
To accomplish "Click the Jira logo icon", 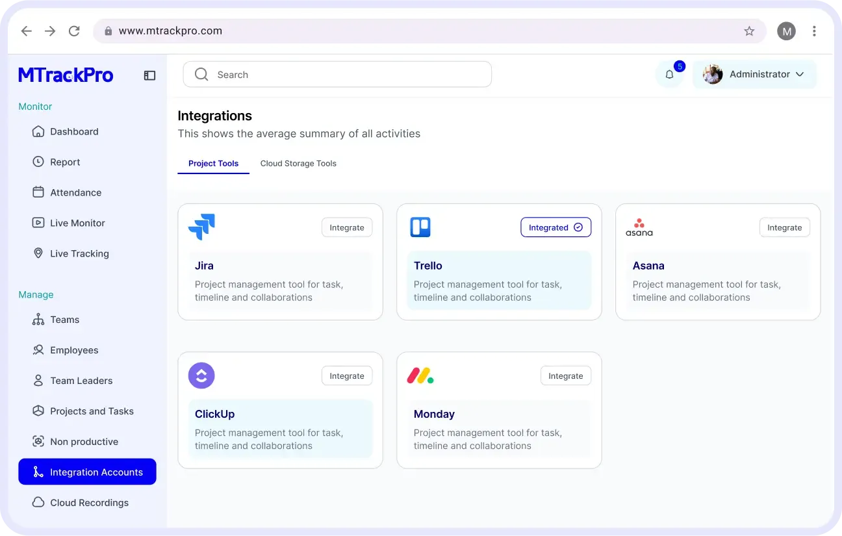I will [201, 227].
